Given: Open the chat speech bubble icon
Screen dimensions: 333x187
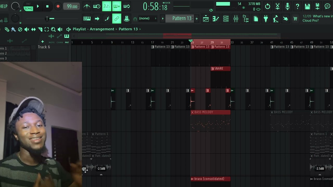Looking at the screenshot, I should tap(328, 6).
